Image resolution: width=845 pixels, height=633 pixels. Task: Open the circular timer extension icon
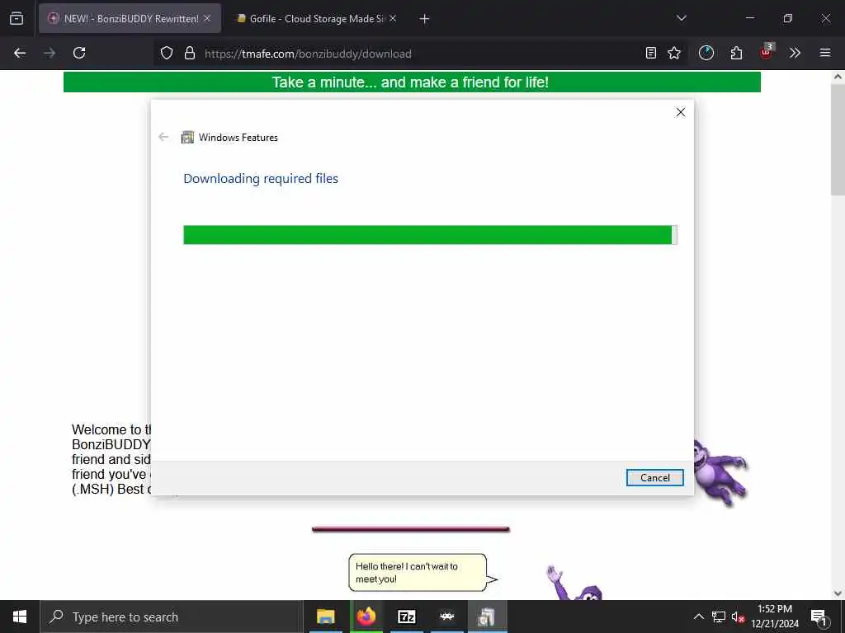pyautogui.click(x=706, y=53)
